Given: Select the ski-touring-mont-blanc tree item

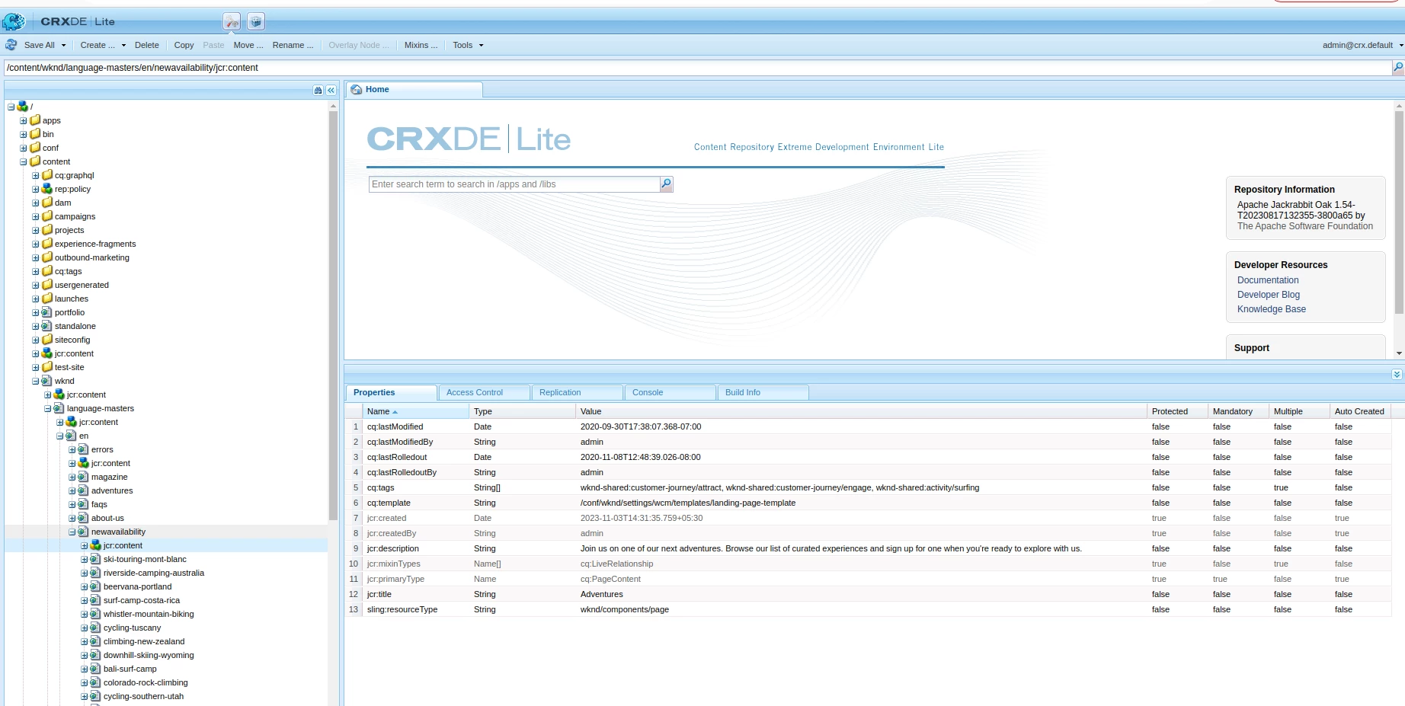Looking at the screenshot, I should [x=145, y=559].
